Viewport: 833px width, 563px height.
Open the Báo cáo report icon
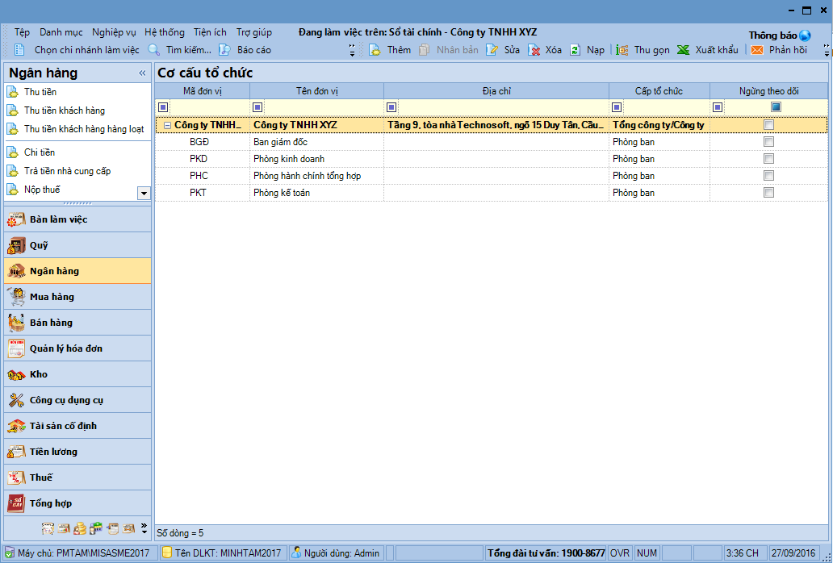point(225,50)
